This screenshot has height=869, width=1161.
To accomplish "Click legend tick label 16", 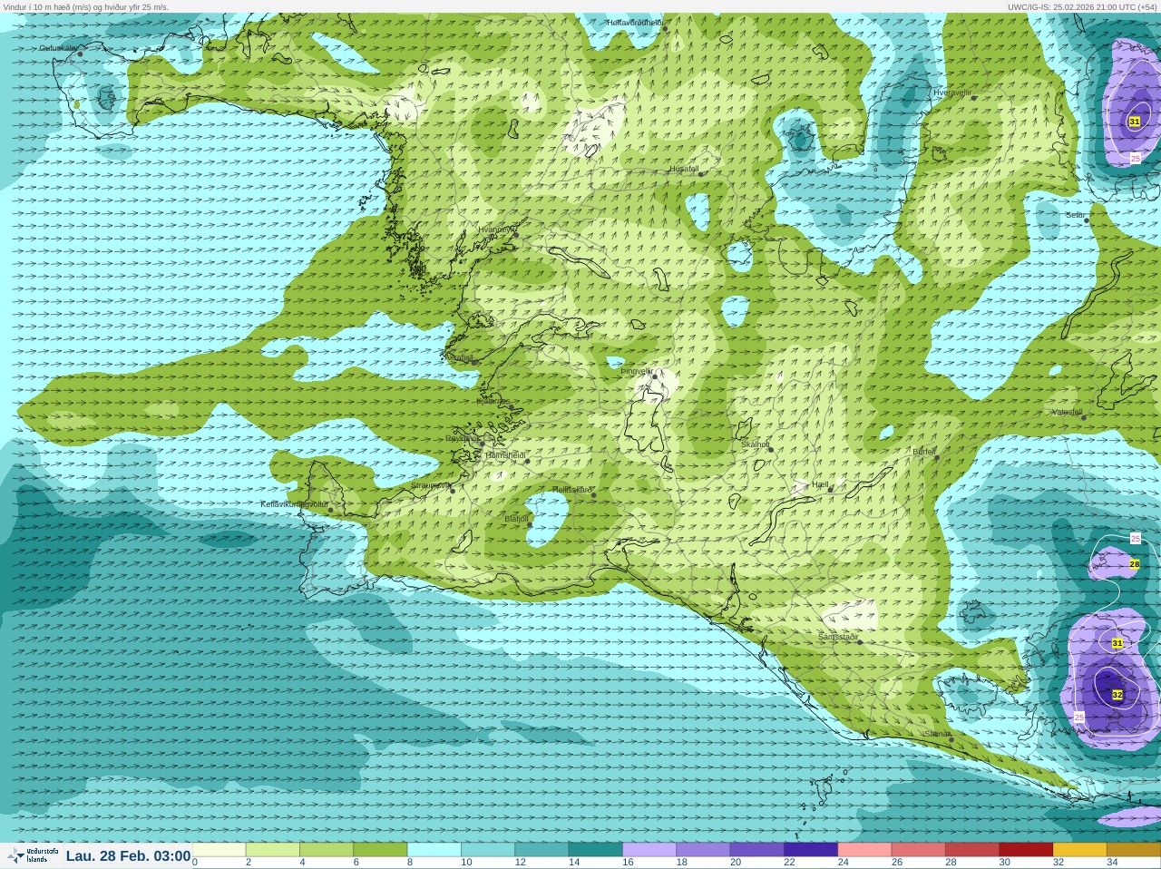I will [x=628, y=863].
